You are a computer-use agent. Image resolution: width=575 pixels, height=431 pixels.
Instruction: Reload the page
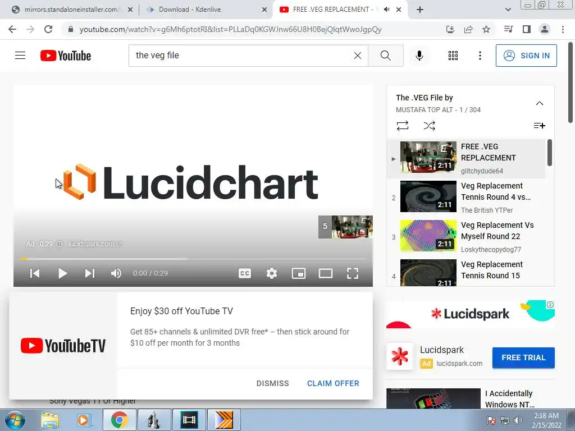(x=48, y=29)
